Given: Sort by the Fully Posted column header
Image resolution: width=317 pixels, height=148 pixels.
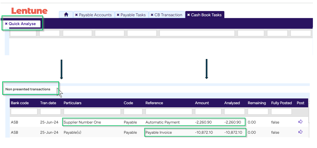Looking at the screenshot, I should click(x=281, y=103).
